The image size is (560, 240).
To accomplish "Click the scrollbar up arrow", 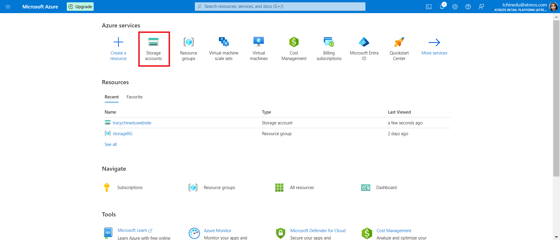I will click(x=556, y=17).
